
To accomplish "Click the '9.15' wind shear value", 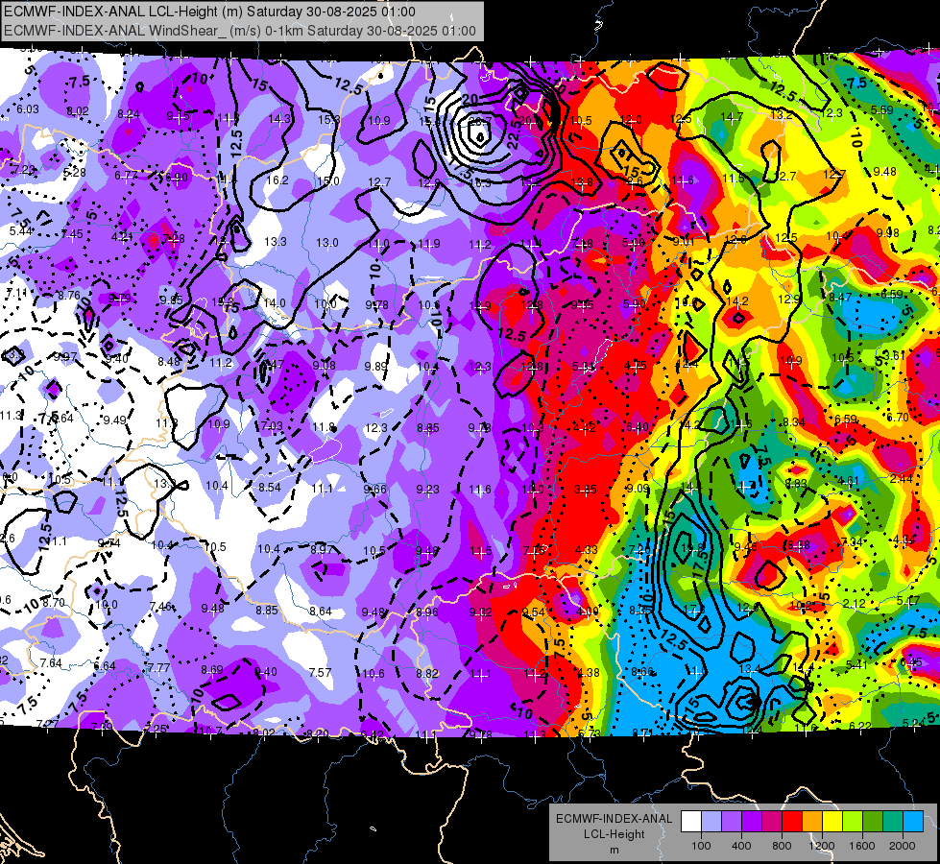I will pyautogui.click(x=178, y=116).
